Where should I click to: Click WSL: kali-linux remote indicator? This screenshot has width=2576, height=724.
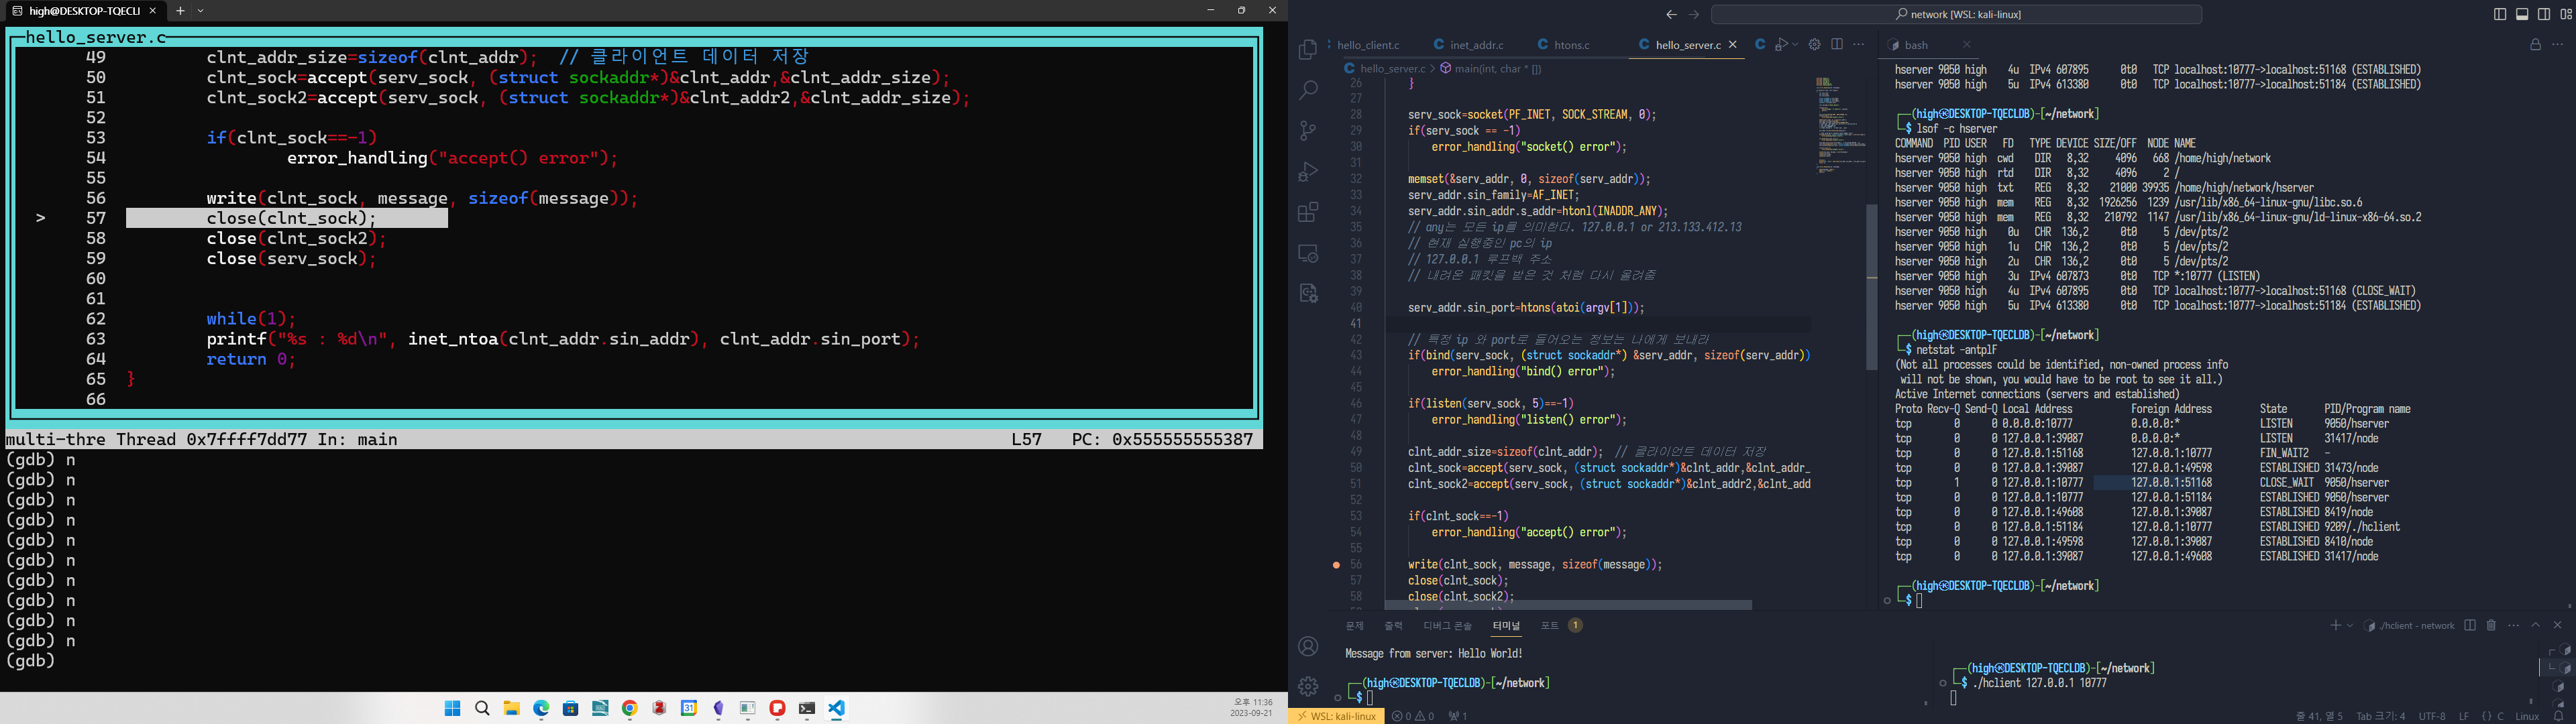click(x=1336, y=716)
